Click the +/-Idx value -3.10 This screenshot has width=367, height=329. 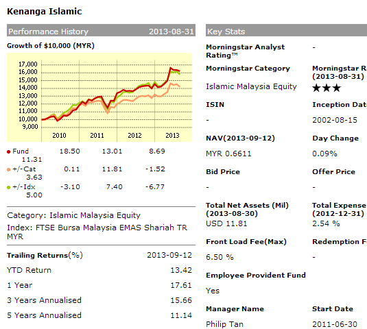[70, 187]
